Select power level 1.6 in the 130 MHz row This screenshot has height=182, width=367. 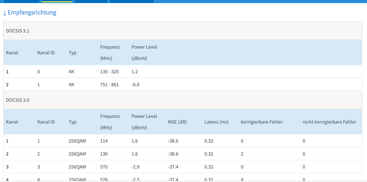(x=134, y=154)
